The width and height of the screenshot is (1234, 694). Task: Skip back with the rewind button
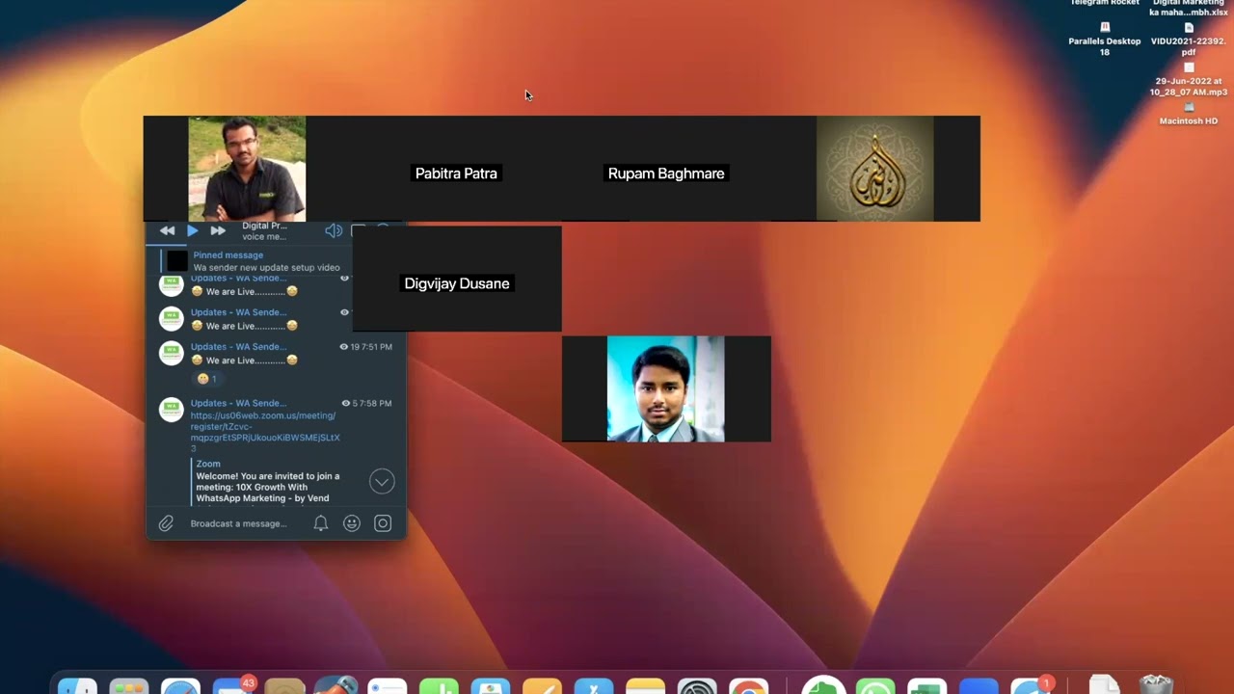click(168, 230)
